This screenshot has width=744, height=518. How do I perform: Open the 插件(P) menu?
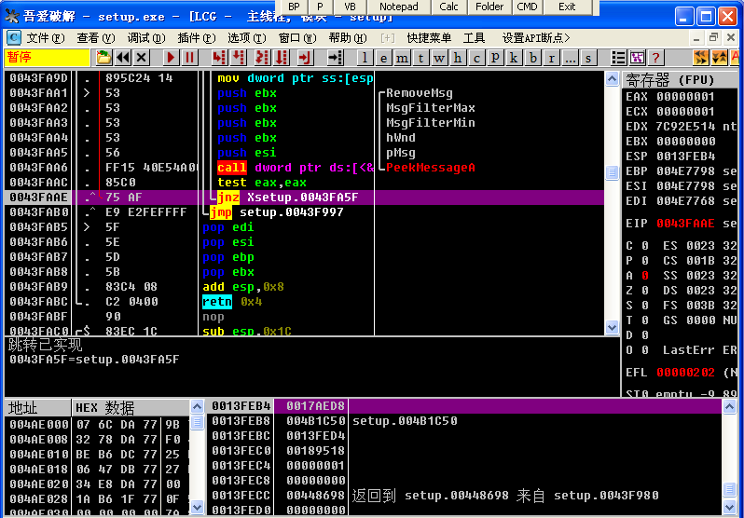coord(197,38)
